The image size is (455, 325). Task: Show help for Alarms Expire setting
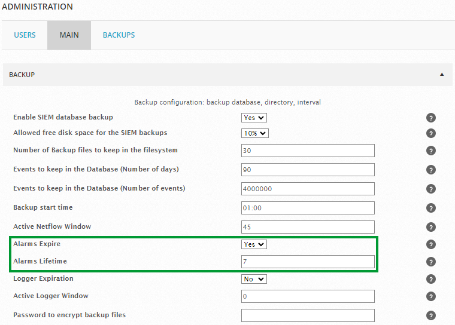(x=431, y=244)
